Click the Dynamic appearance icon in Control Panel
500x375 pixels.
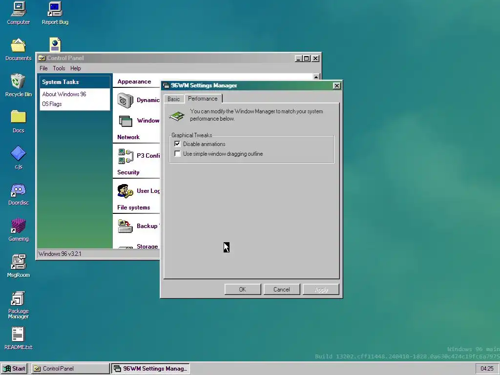coord(125,100)
